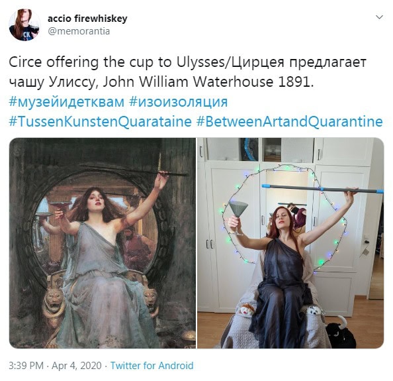Open hashtag #BetweenArtandQuarantine

click(x=290, y=122)
